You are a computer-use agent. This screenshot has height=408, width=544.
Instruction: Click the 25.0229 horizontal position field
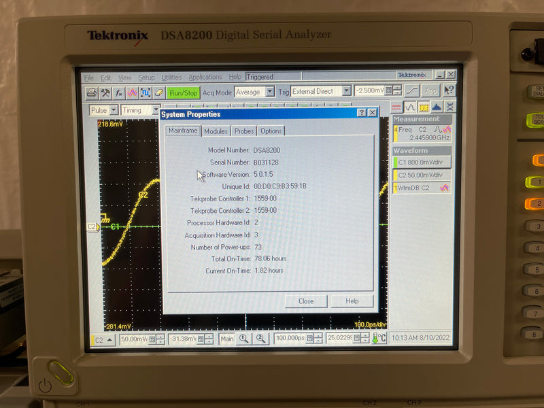(339, 337)
